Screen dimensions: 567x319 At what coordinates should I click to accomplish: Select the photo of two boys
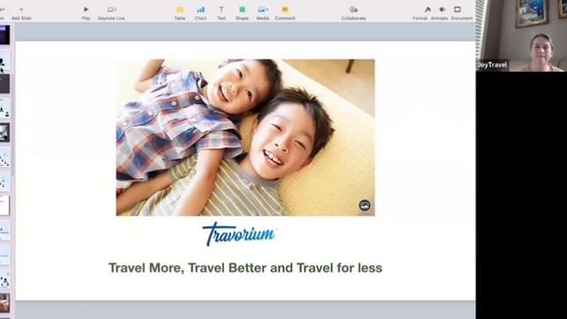pyautogui.click(x=245, y=137)
